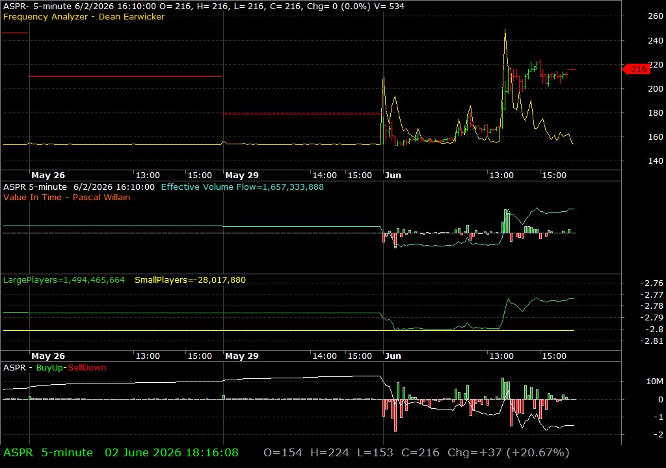
Task: Click the 180 price axis label
Action: 656,113
